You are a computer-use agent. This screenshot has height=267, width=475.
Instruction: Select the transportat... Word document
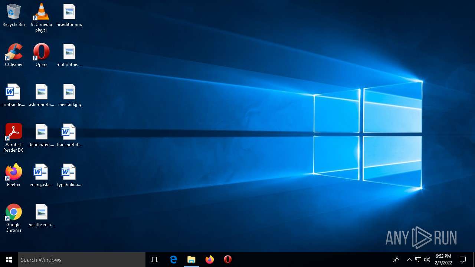(x=69, y=136)
